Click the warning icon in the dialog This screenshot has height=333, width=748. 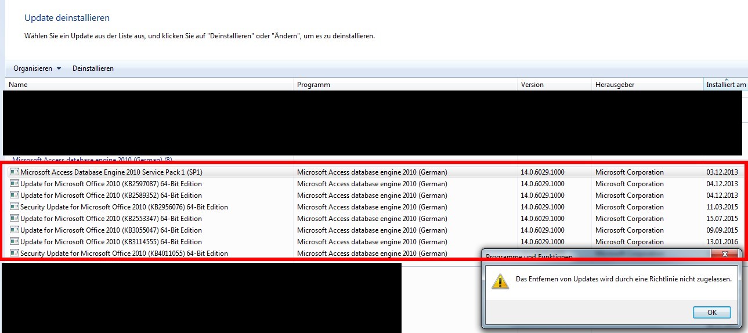point(500,281)
